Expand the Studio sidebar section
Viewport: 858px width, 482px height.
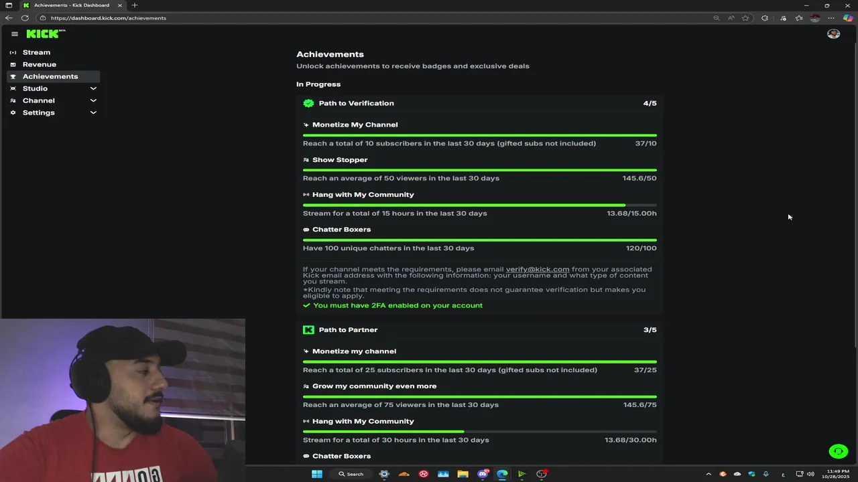(93, 88)
